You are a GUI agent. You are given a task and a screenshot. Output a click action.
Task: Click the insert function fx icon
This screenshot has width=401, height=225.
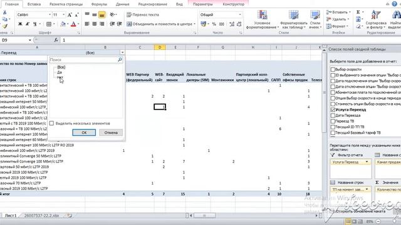[56, 40]
